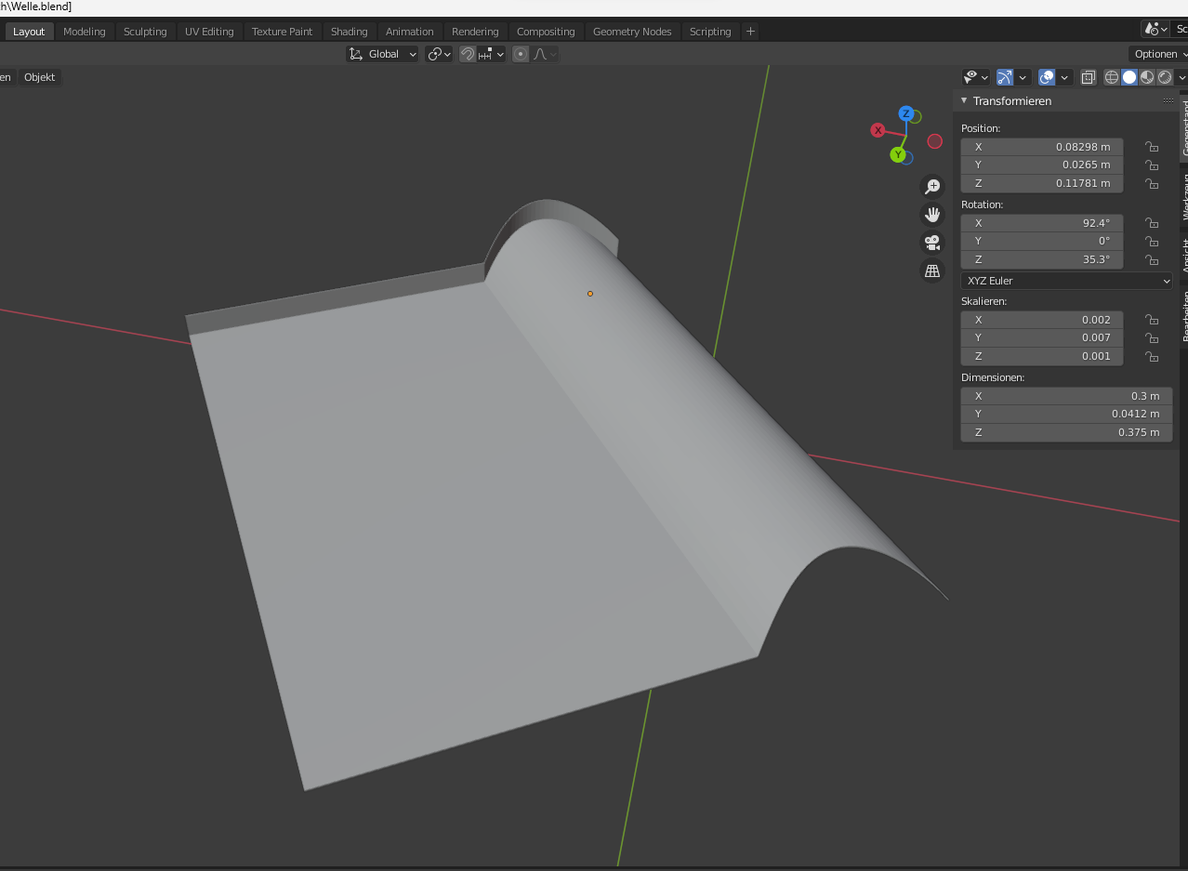Switch perspective/orthographic with the grid icon

point(931,271)
